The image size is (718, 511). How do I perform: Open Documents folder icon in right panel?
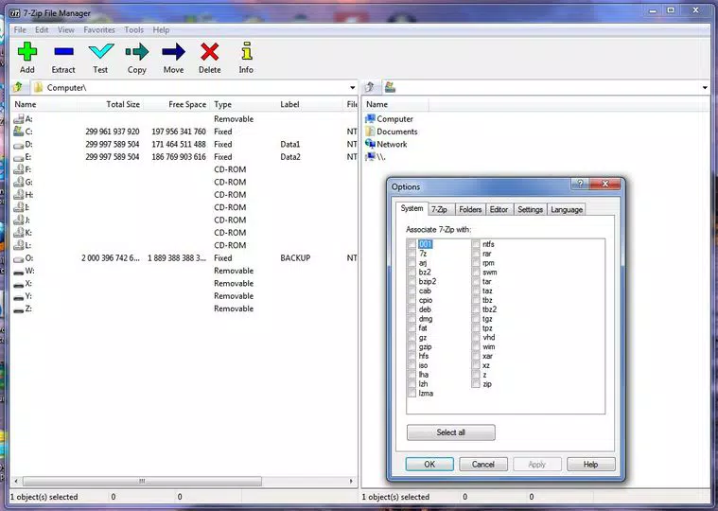pos(370,132)
